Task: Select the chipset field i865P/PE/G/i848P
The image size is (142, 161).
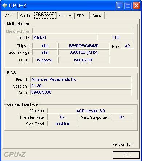Action: click(x=84, y=46)
